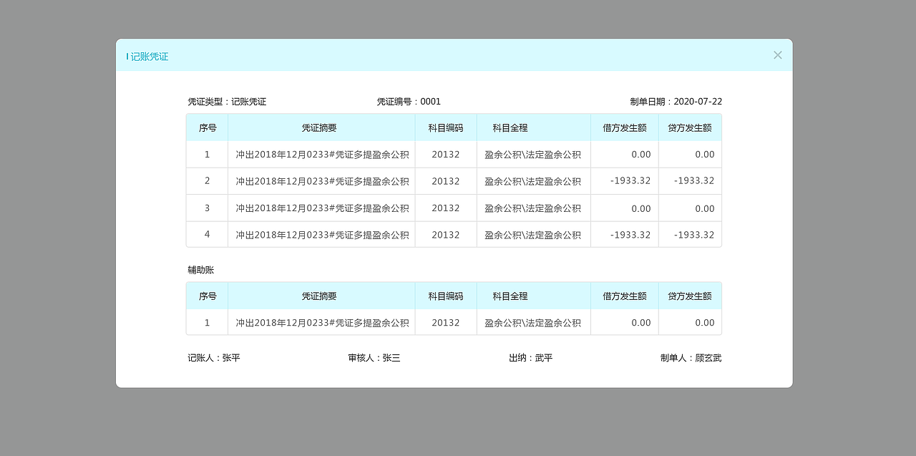Select the 制单人 顾玄武 label
The image size is (916, 456).
click(x=691, y=357)
